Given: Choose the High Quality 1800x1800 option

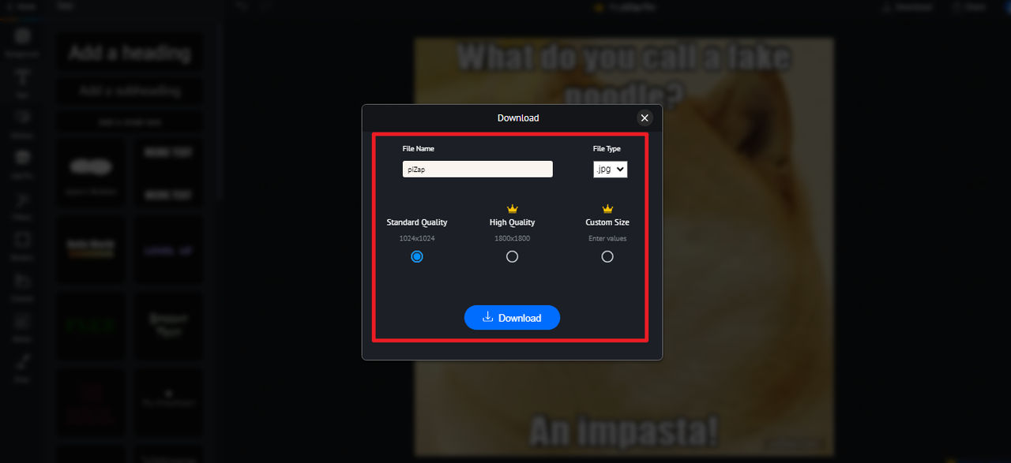Looking at the screenshot, I should [512, 256].
